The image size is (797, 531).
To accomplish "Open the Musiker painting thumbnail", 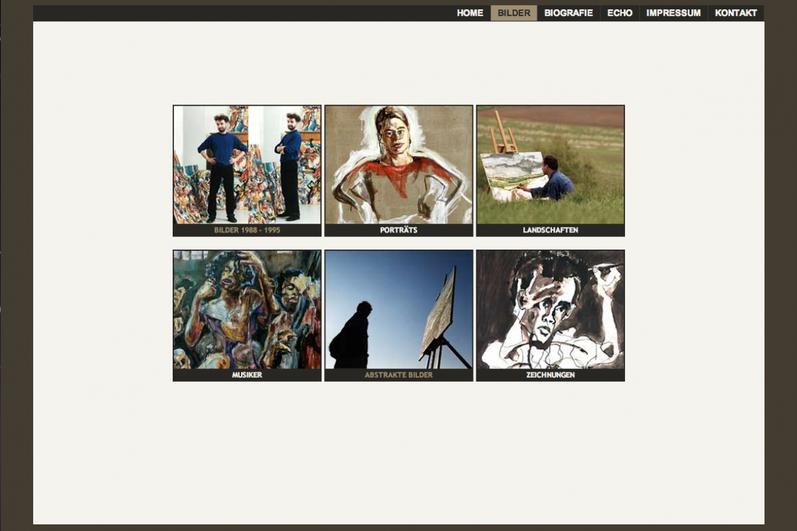I will coord(247,309).
